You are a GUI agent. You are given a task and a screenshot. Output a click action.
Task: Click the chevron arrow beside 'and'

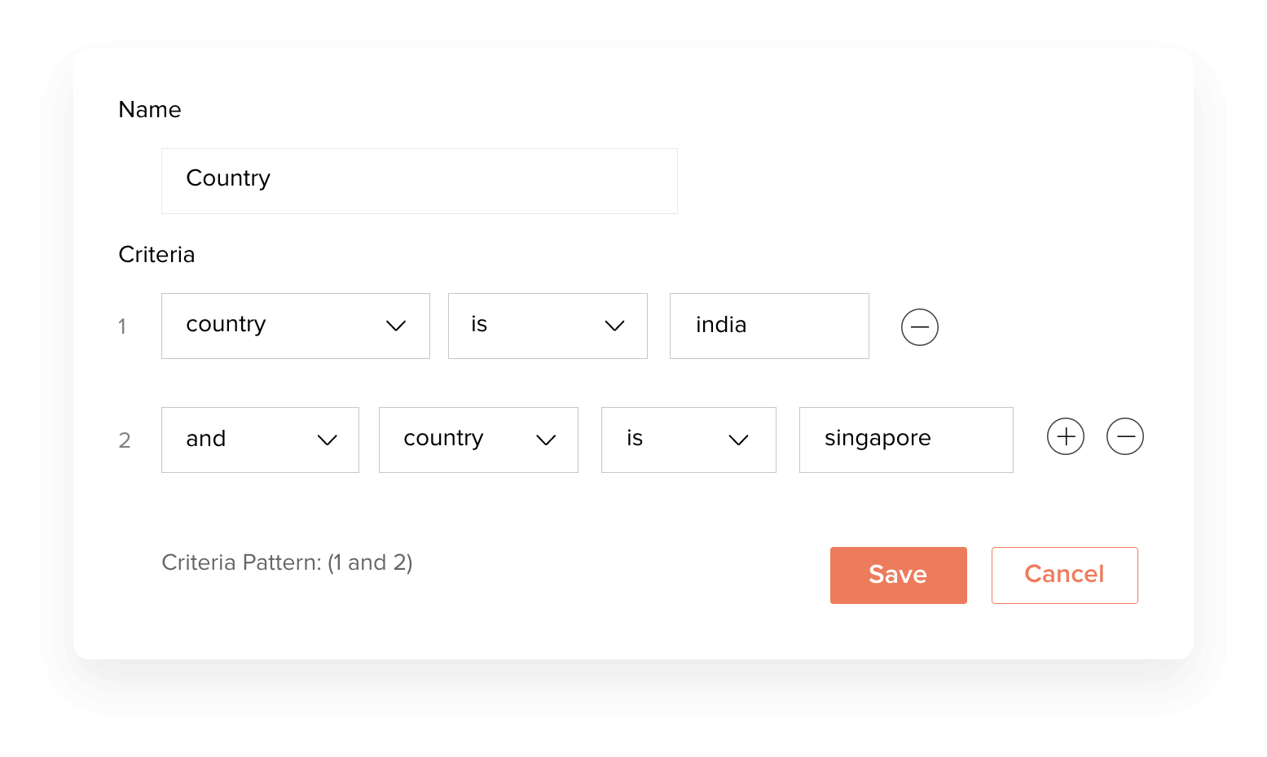click(328, 440)
